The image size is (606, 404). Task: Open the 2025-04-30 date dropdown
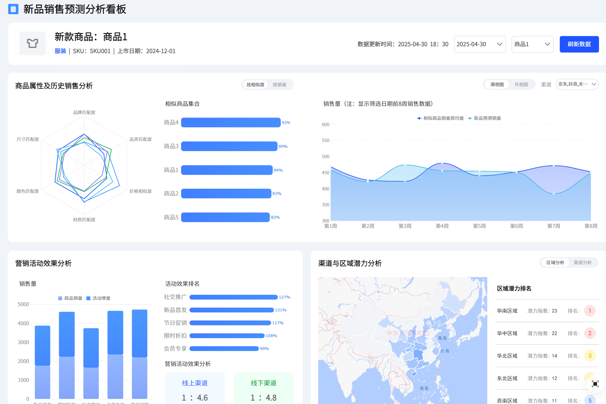tap(480, 44)
